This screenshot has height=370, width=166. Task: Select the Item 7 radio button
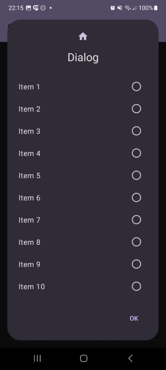coord(136,220)
